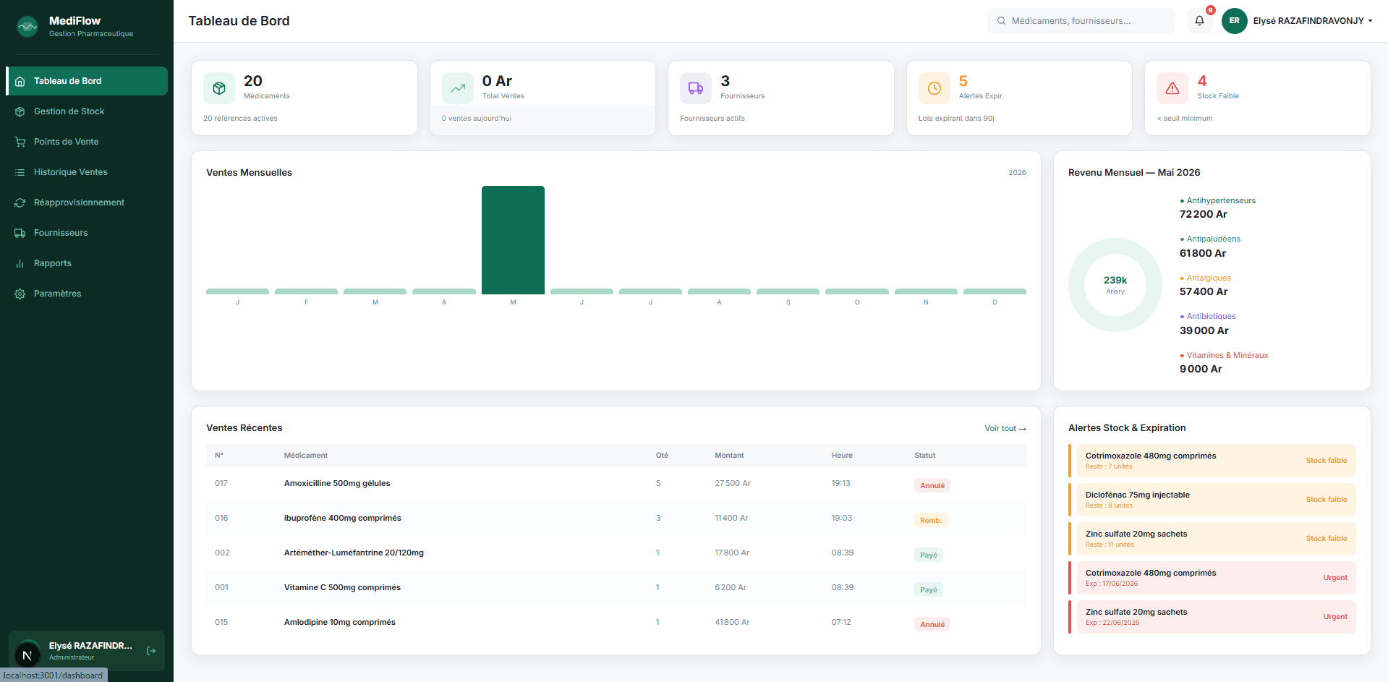Screen dimensions: 1388x682
Task: Go to Gestion de Stock
Action: click(87, 111)
